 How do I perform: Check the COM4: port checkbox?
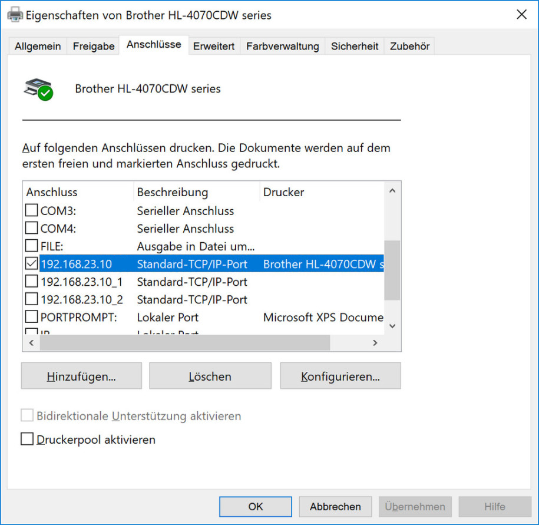(x=32, y=228)
